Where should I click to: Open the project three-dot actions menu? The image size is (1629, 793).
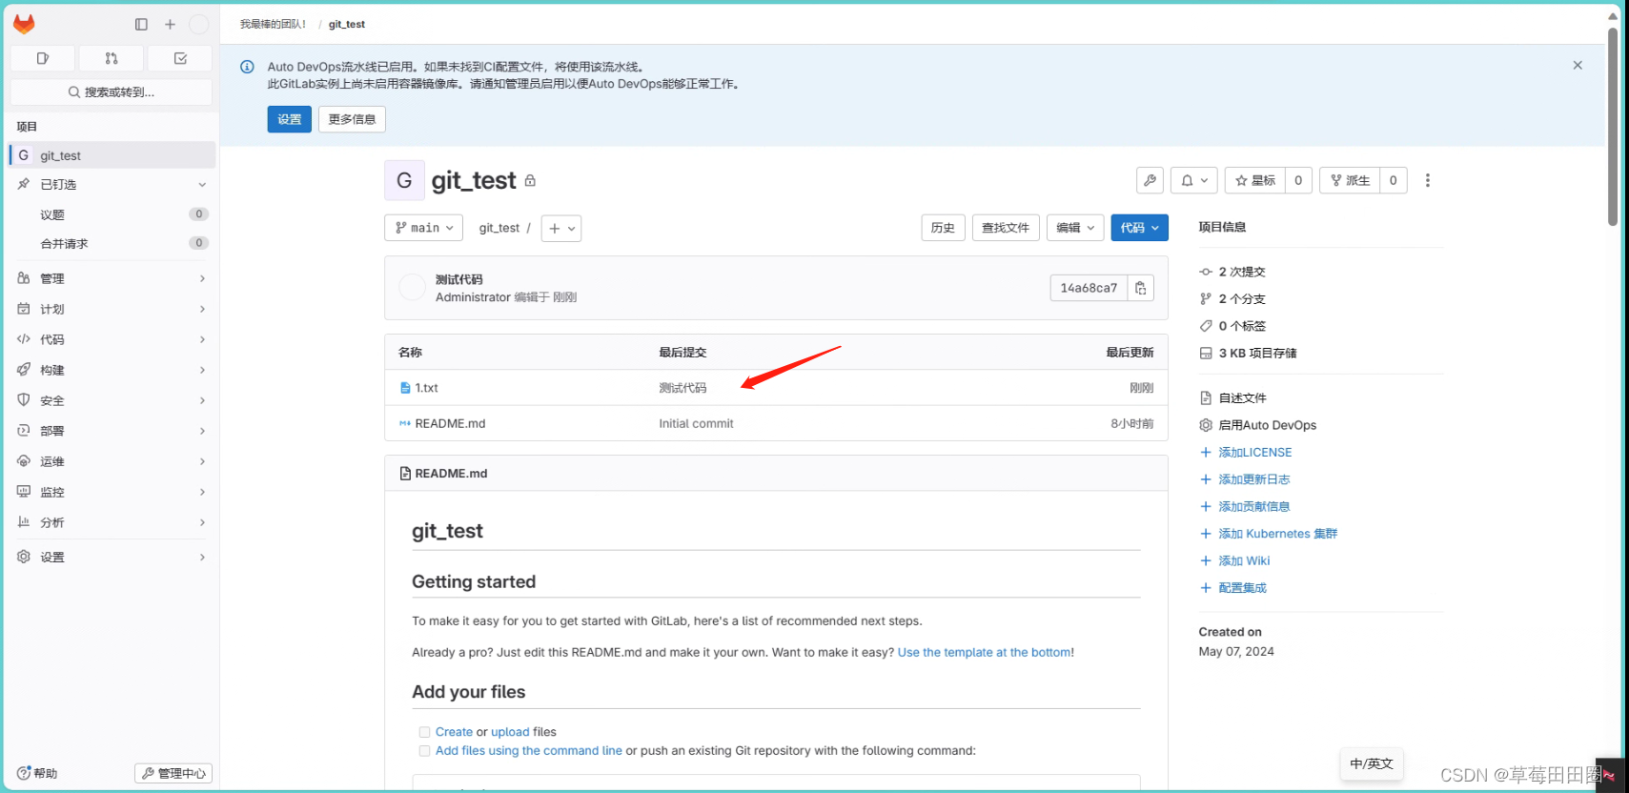tap(1427, 180)
